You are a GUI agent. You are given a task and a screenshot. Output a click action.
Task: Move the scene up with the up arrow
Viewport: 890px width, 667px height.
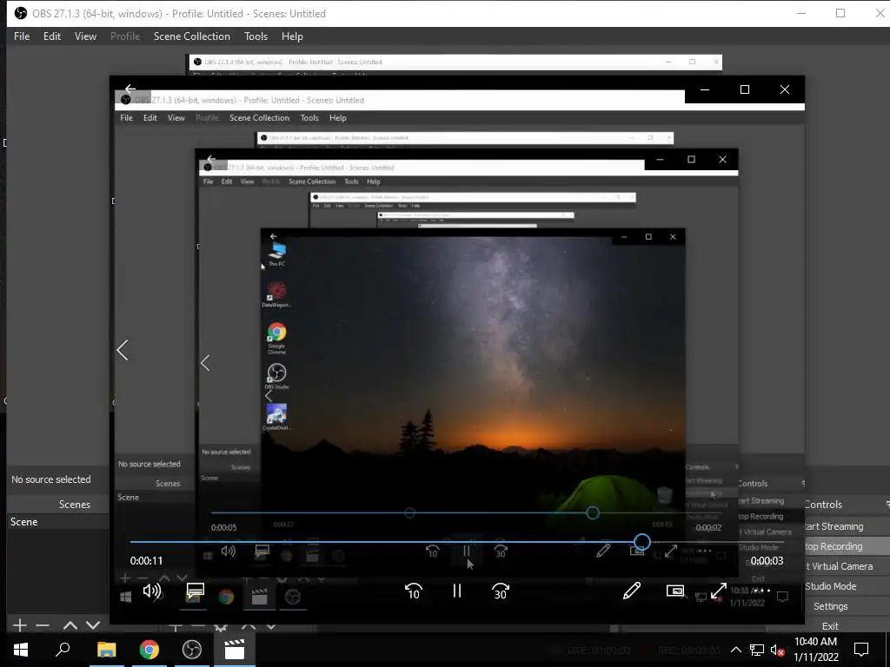click(70, 625)
